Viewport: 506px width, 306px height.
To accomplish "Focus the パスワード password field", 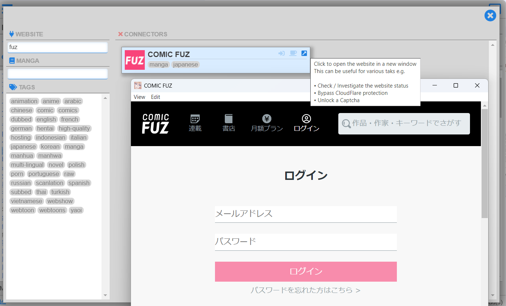I will point(306,242).
